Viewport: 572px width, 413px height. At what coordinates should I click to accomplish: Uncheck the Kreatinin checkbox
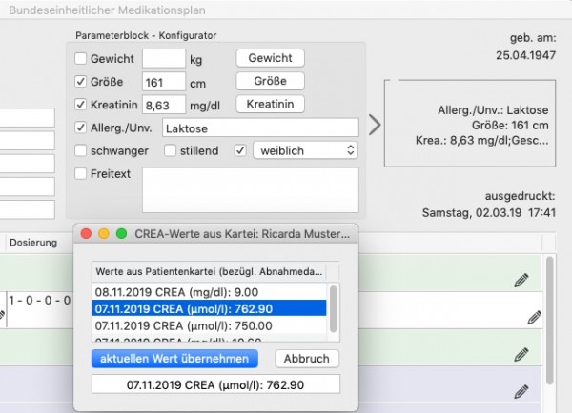tap(80, 105)
